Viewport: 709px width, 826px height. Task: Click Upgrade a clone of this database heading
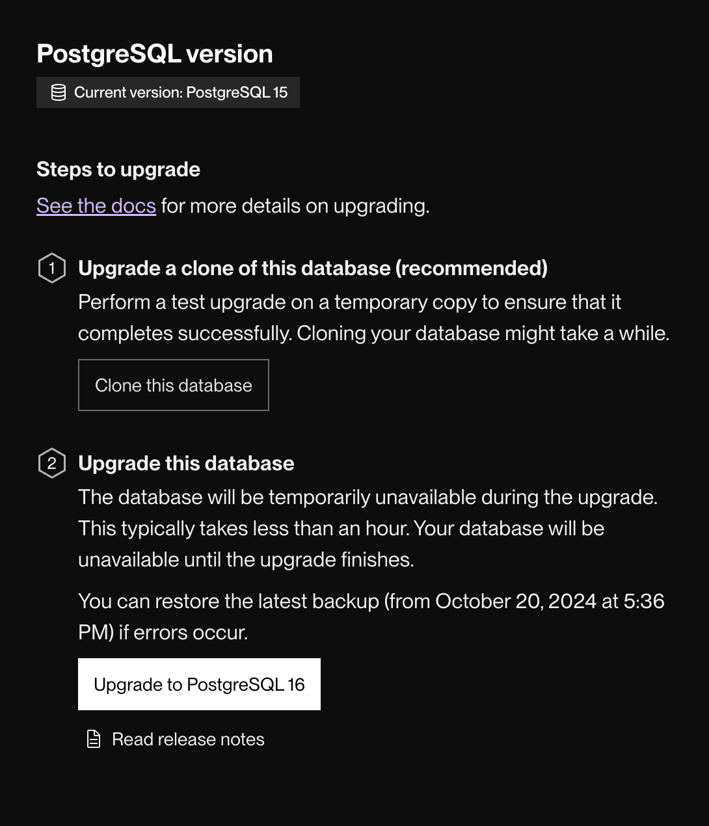(x=312, y=268)
